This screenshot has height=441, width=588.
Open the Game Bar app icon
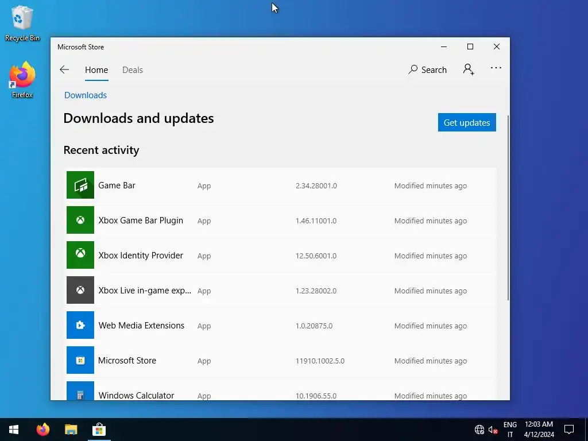click(x=80, y=185)
